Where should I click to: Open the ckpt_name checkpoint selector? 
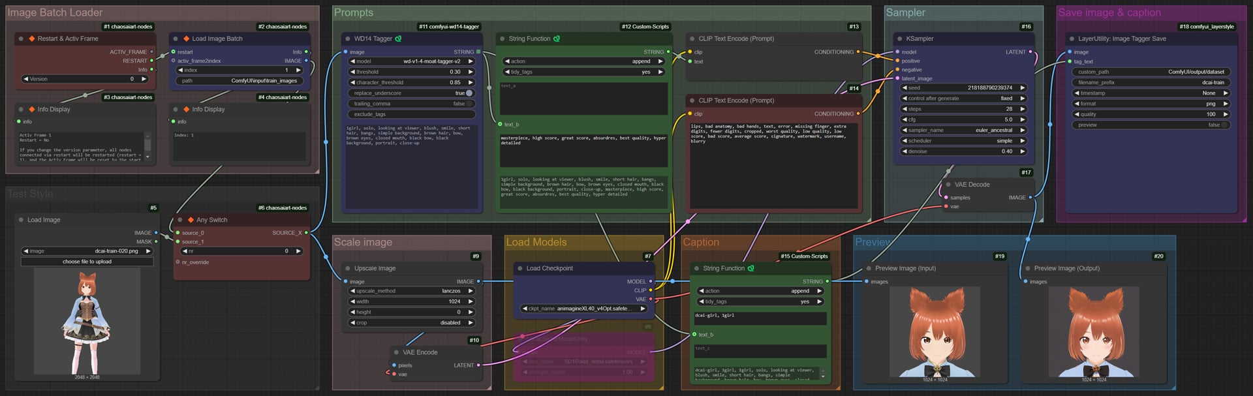(583, 309)
